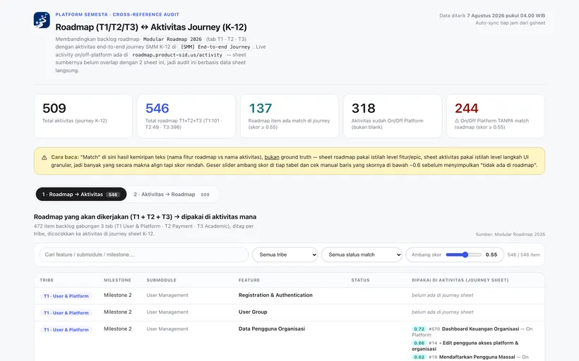Click 'belum ada di journey sheet' in User Group row

click(443, 312)
